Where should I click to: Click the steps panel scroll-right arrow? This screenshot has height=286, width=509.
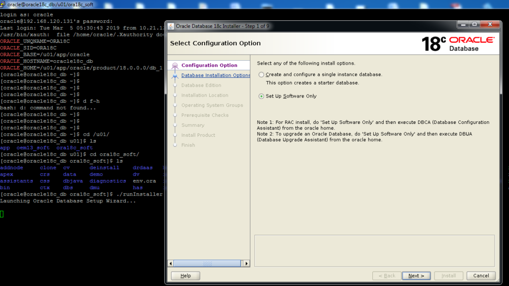[247, 263]
